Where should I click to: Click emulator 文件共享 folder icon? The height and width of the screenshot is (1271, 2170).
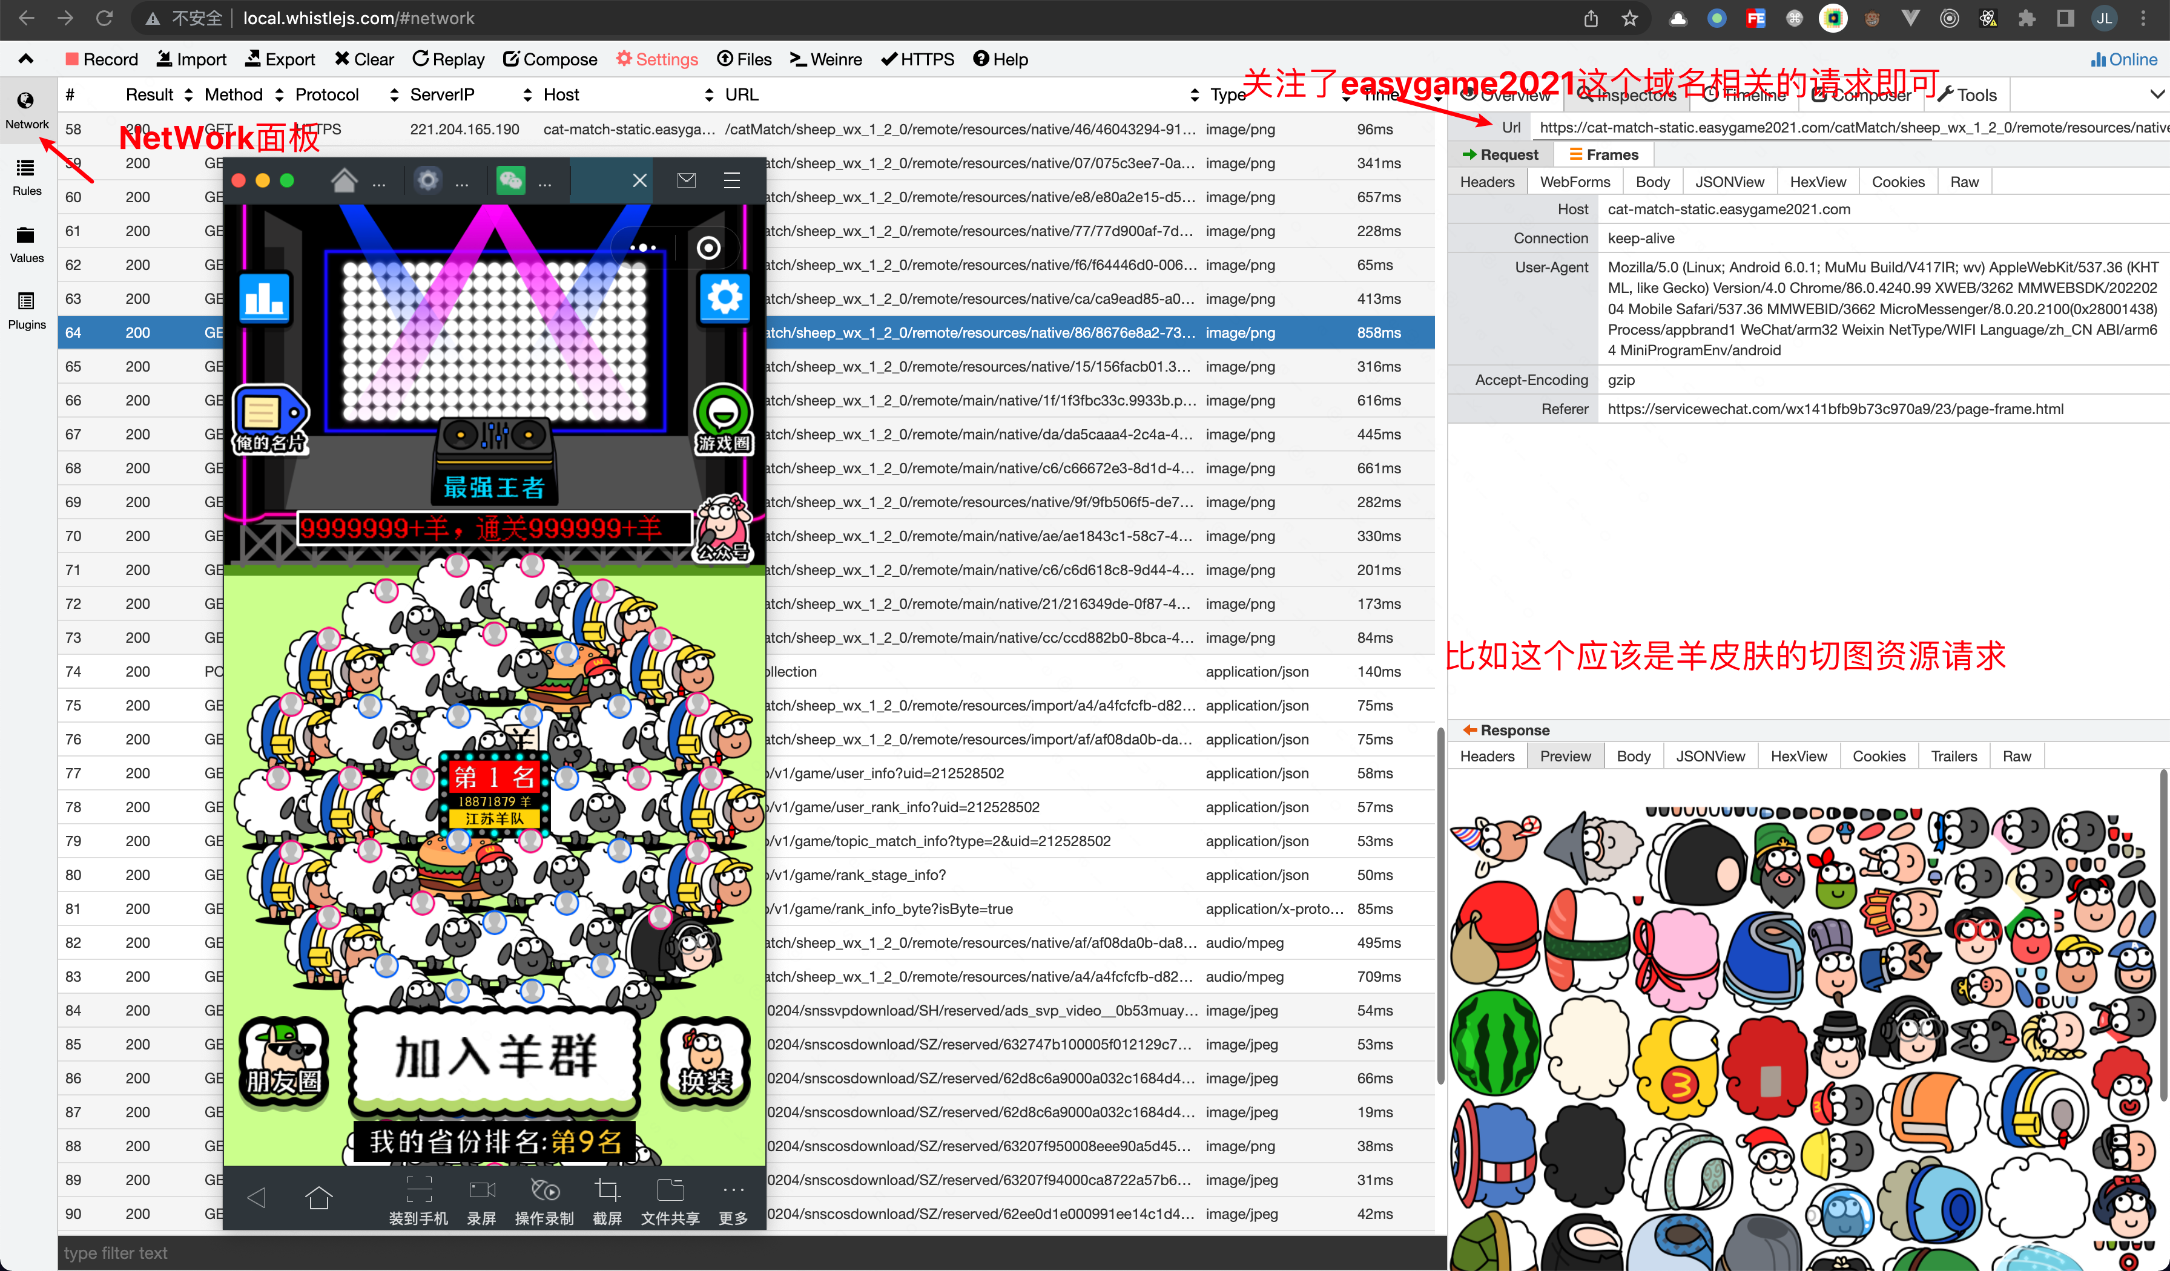pyautogui.click(x=670, y=1201)
